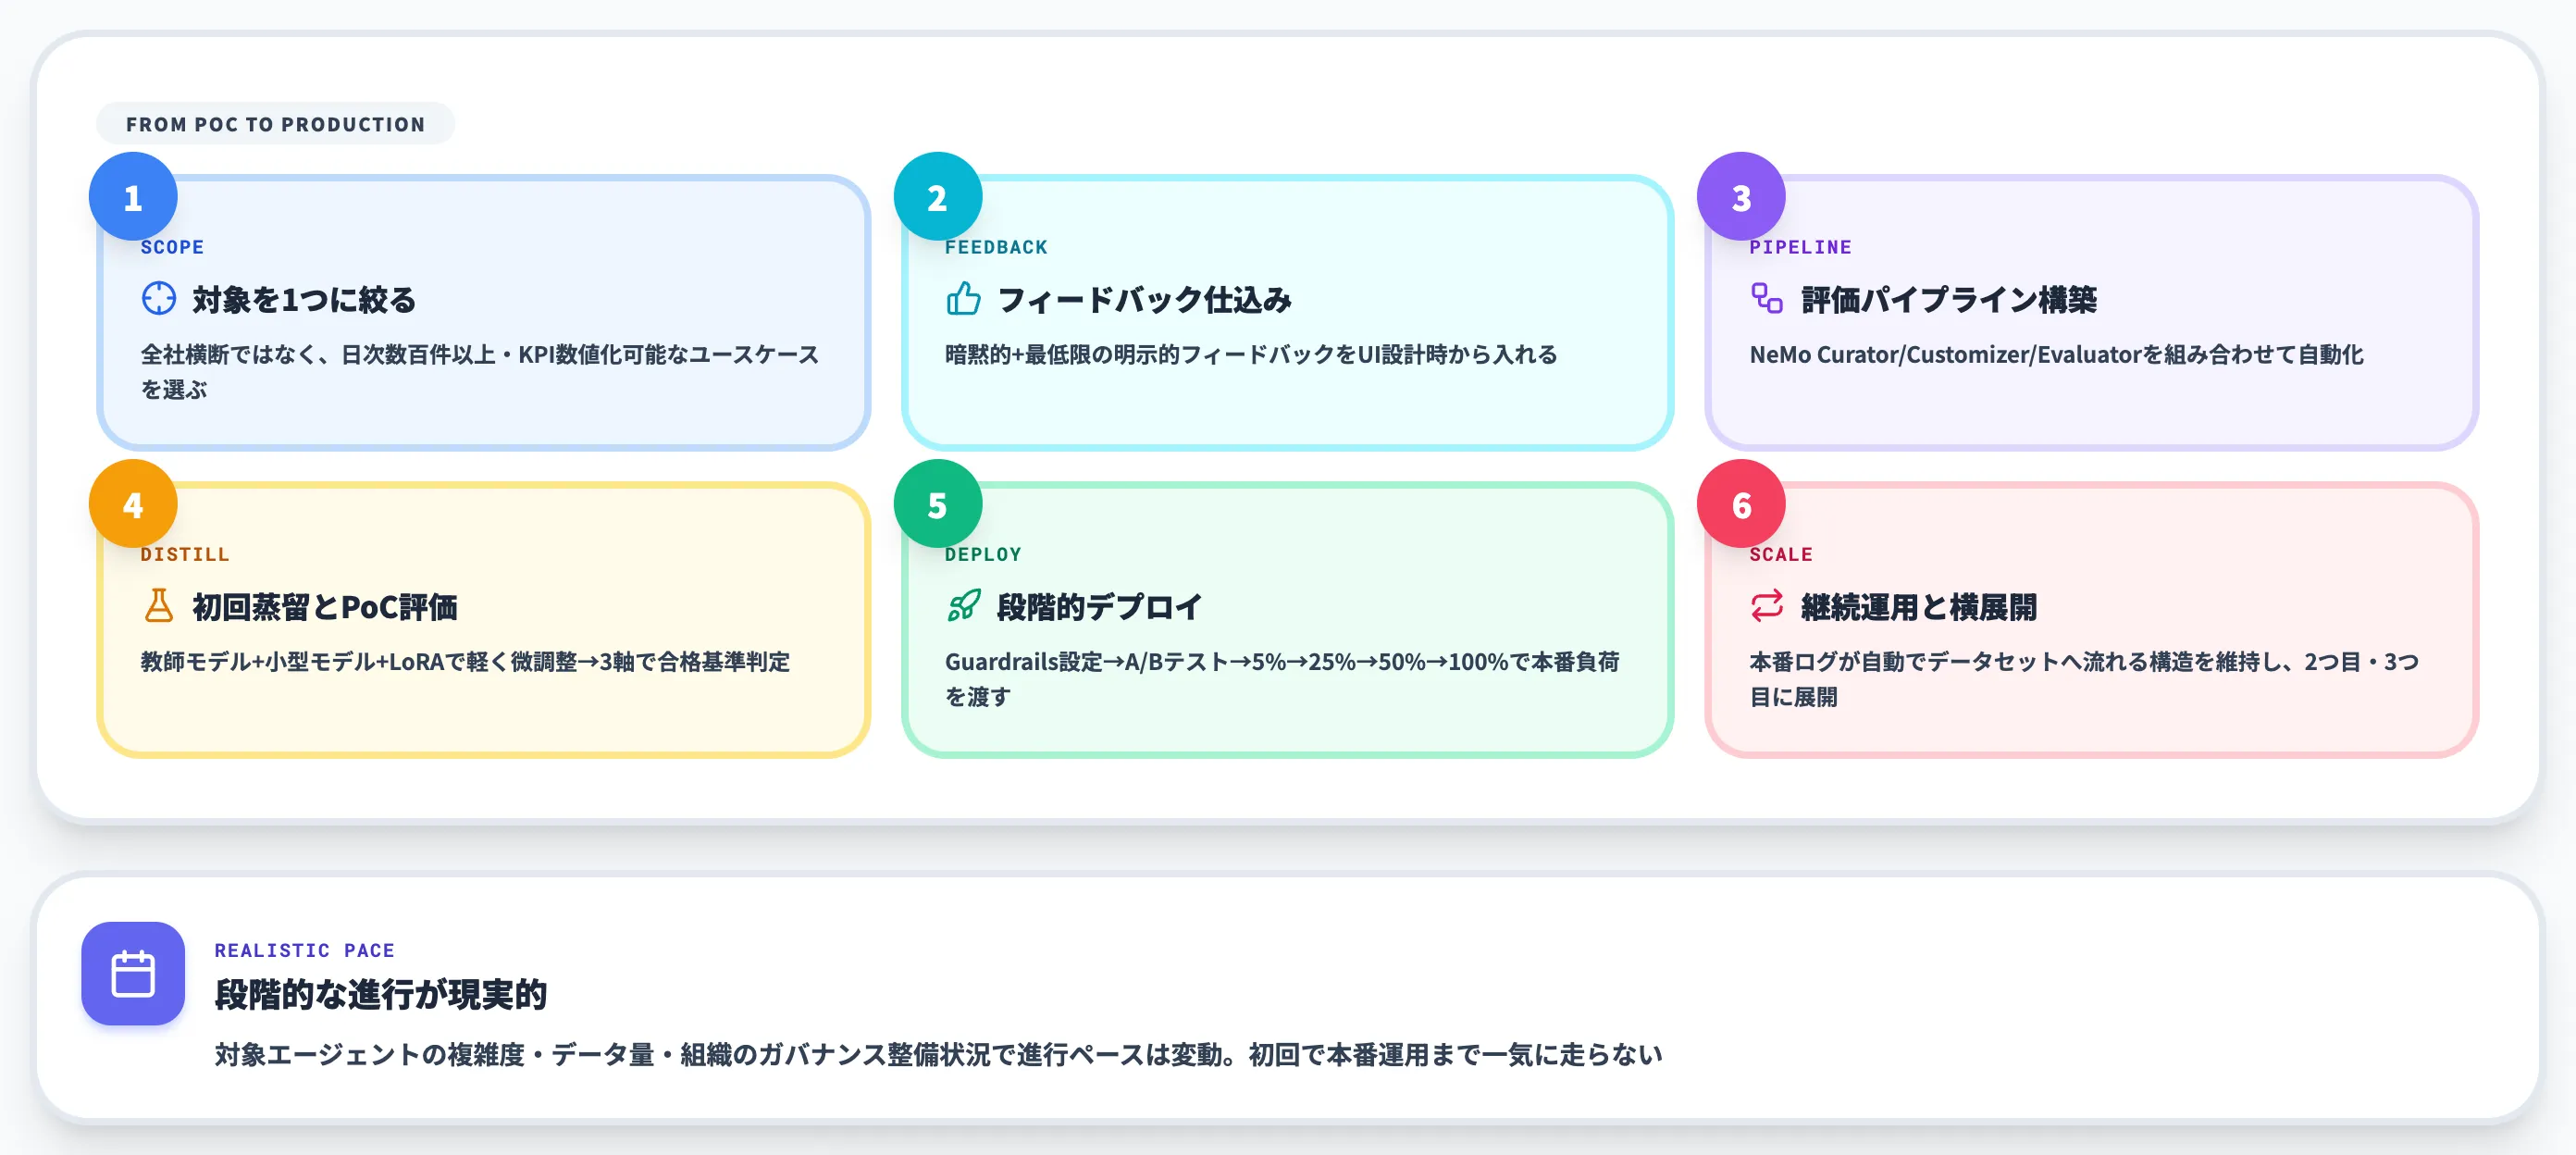Click the purple step 3 number badge

tap(1741, 197)
